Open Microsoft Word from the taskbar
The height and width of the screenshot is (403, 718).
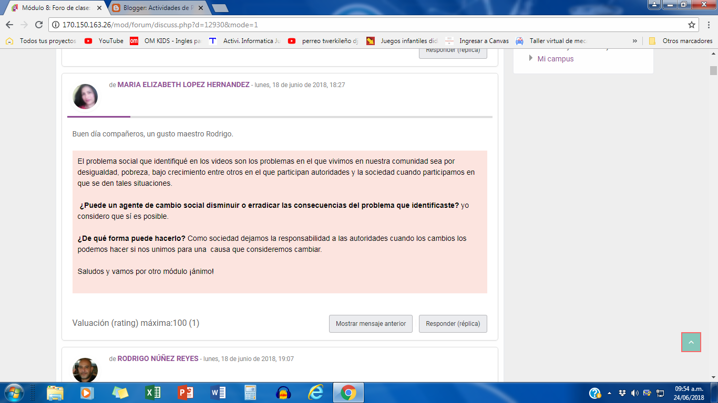click(x=218, y=392)
